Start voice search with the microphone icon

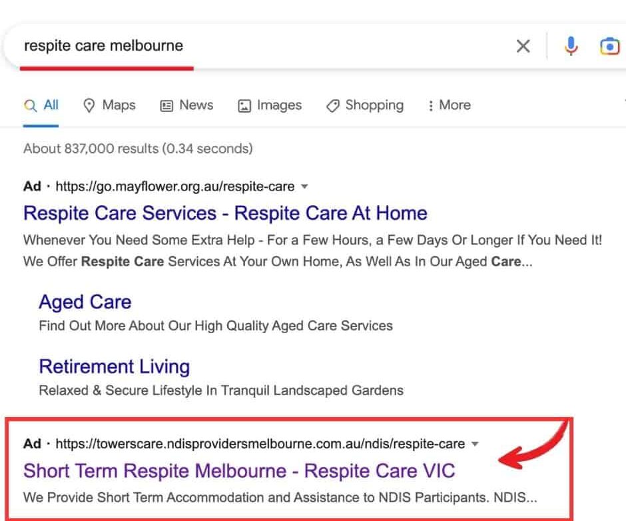tap(571, 46)
